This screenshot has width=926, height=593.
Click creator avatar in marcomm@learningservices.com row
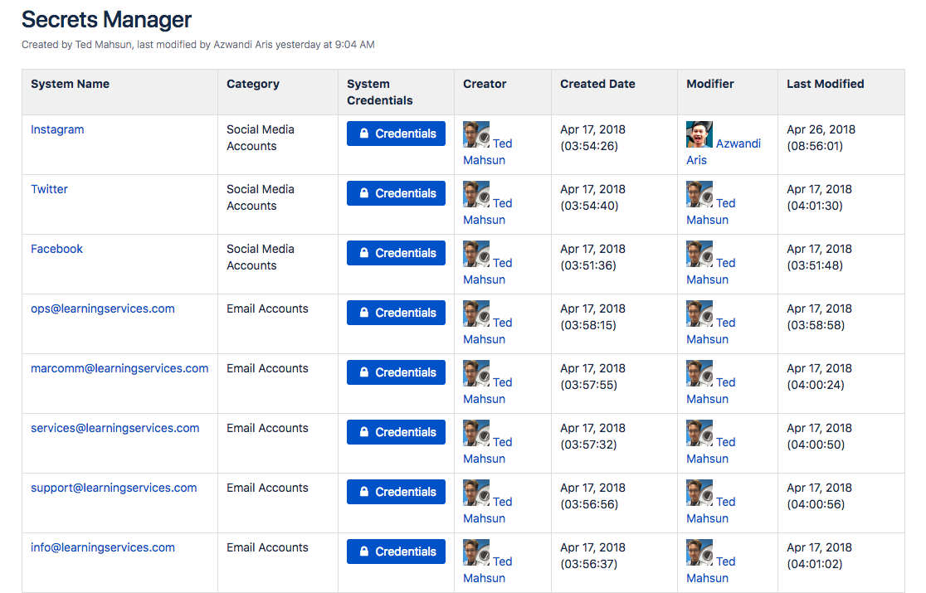[476, 373]
